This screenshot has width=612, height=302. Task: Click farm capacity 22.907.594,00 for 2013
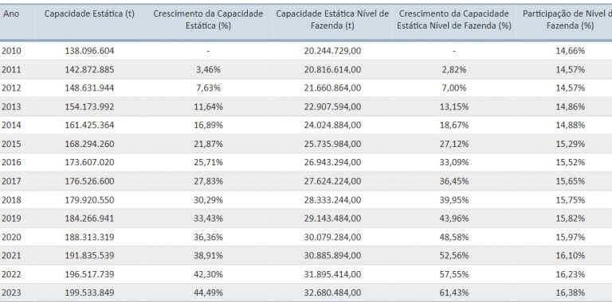tap(332, 106)
